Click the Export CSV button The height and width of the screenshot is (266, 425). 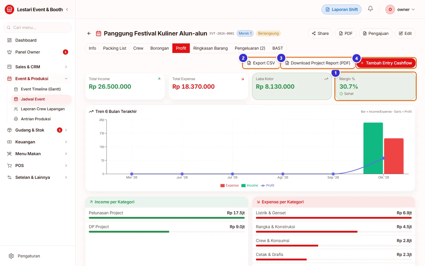(261, 63)
